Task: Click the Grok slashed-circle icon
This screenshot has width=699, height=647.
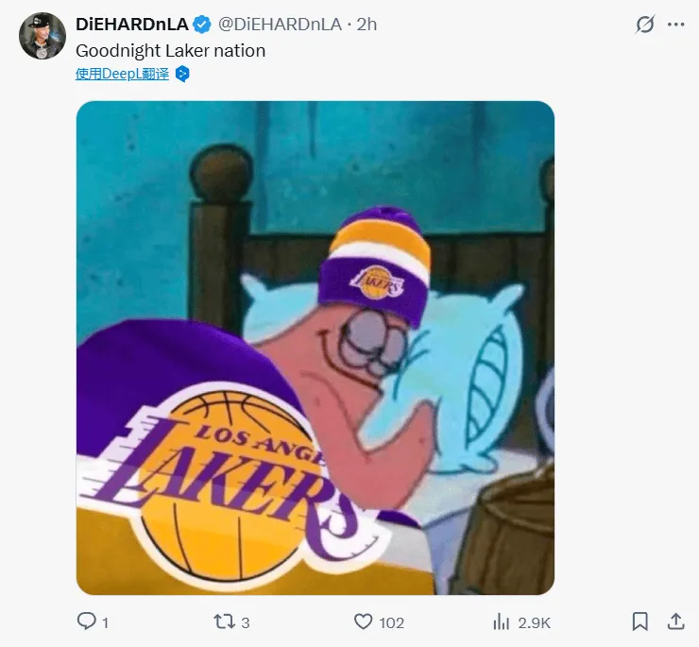Action: click(x=645, y=25)
